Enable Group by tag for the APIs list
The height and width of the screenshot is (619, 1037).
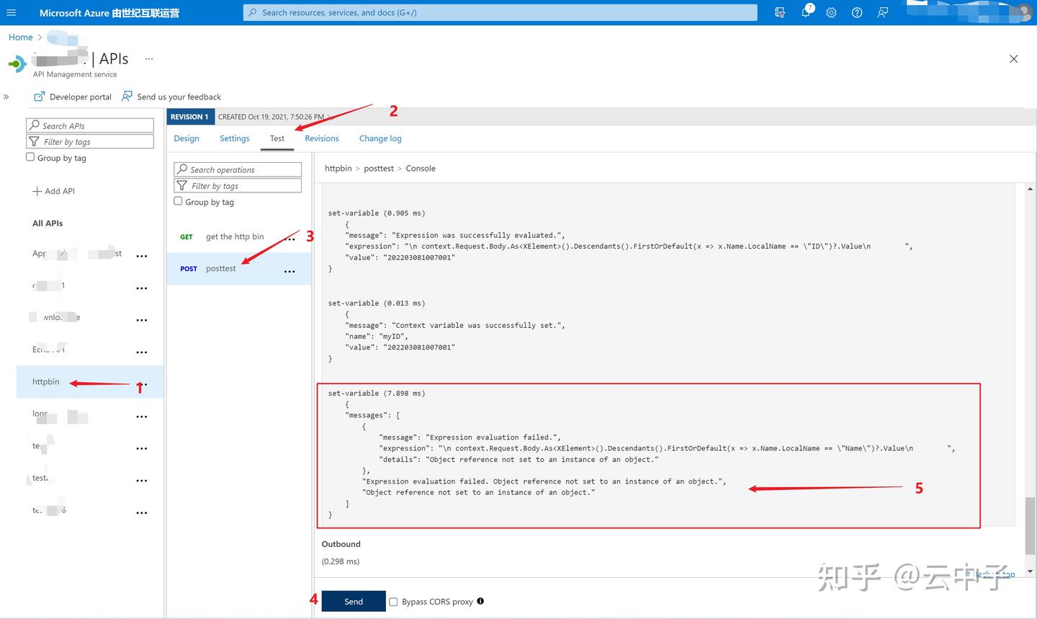(x=30, y=157)
